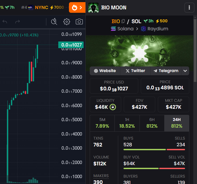Viewport: 197px width, 184px height.
Task: Open the Telegram link
Action: [x=166, y=71]
